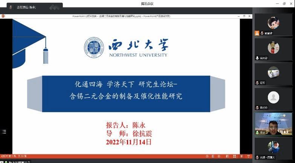Image resolution: width=295 pixels, height=163 pixels.
Task: Click the third circular icon in the status bar
Action: (219, 156)
